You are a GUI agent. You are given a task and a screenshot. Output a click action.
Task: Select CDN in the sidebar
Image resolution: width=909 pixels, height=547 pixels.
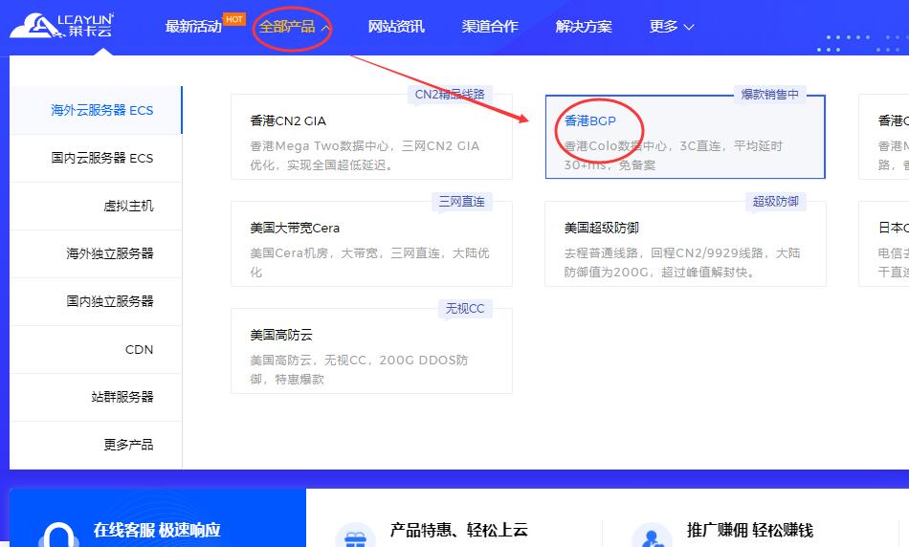[x=96, y=349]
